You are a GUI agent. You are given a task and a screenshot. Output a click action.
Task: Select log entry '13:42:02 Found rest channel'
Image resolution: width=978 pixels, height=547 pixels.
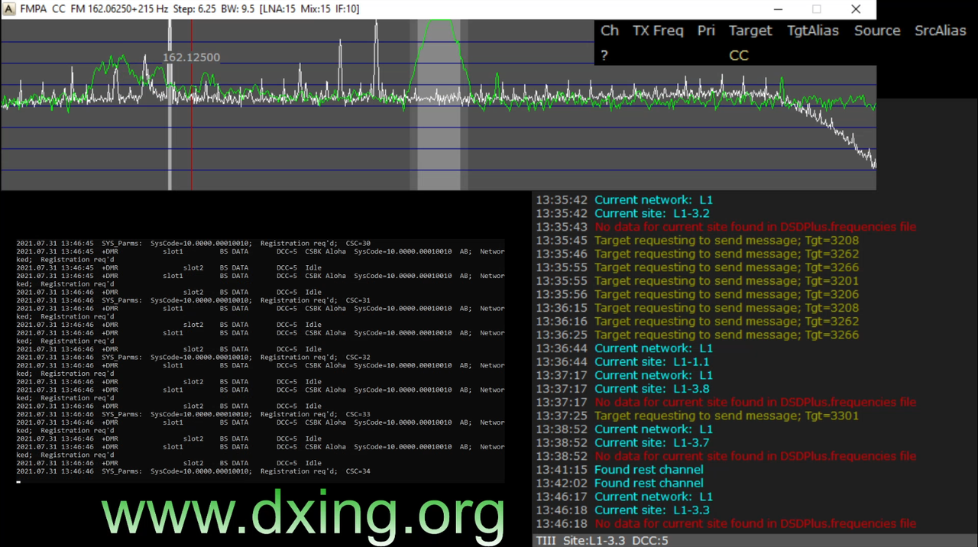click(620, 483)
